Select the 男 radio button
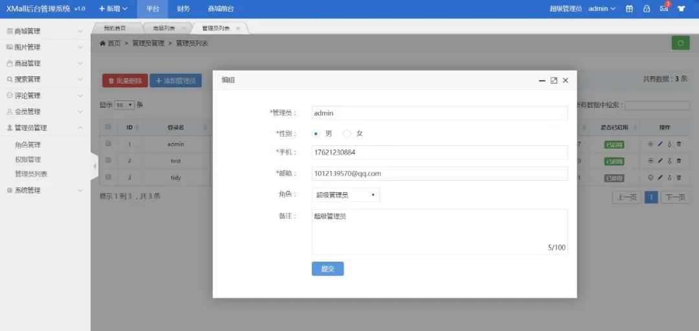Image resolution: width=699 pixels, height=331 pixels. tap(316, 133)
